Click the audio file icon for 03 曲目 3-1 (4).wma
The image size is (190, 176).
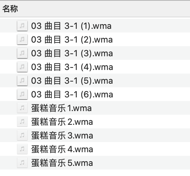click(22, 67)
